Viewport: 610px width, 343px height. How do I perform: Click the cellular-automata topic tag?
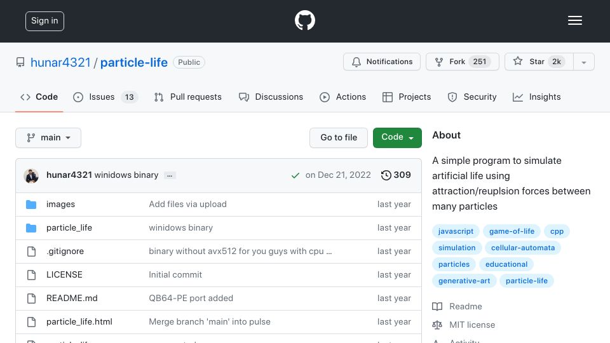coord(523,248)
